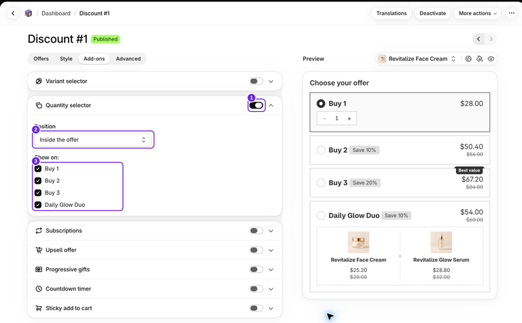Click the Translations button
The height and width of the screenshot is (323, 522).
click(x=391, y=14)
